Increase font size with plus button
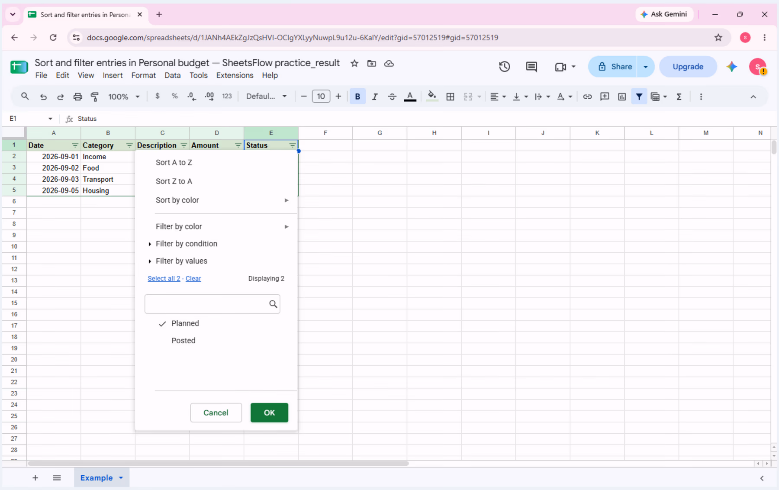779x490 pixels. (338, 96)
